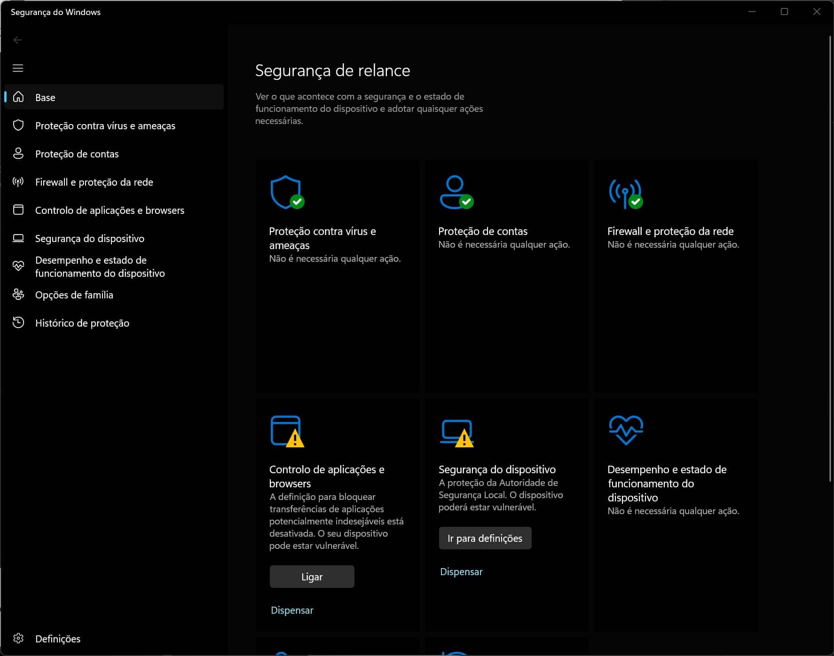Open Controlo de aplicações e browsers in sidebar

click(110, 210)
